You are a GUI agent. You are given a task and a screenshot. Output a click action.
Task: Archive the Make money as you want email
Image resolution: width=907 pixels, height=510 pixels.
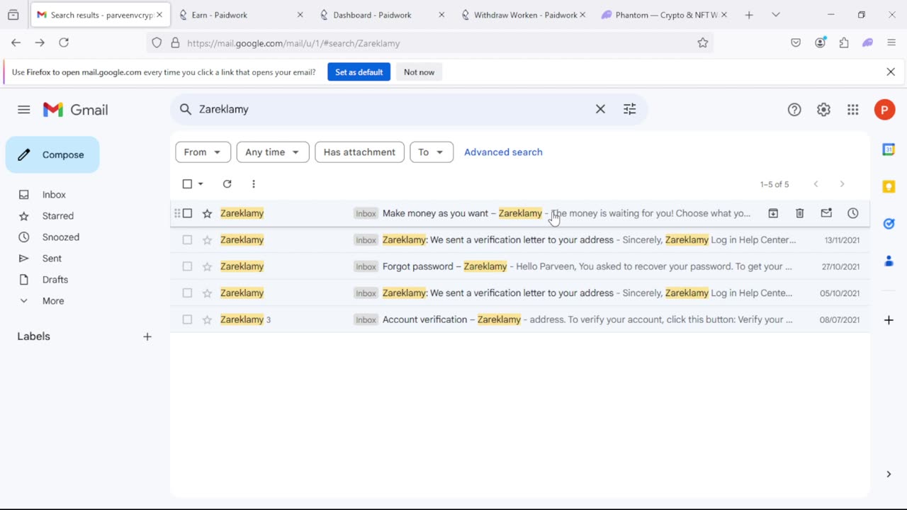[x=773, y=213]
